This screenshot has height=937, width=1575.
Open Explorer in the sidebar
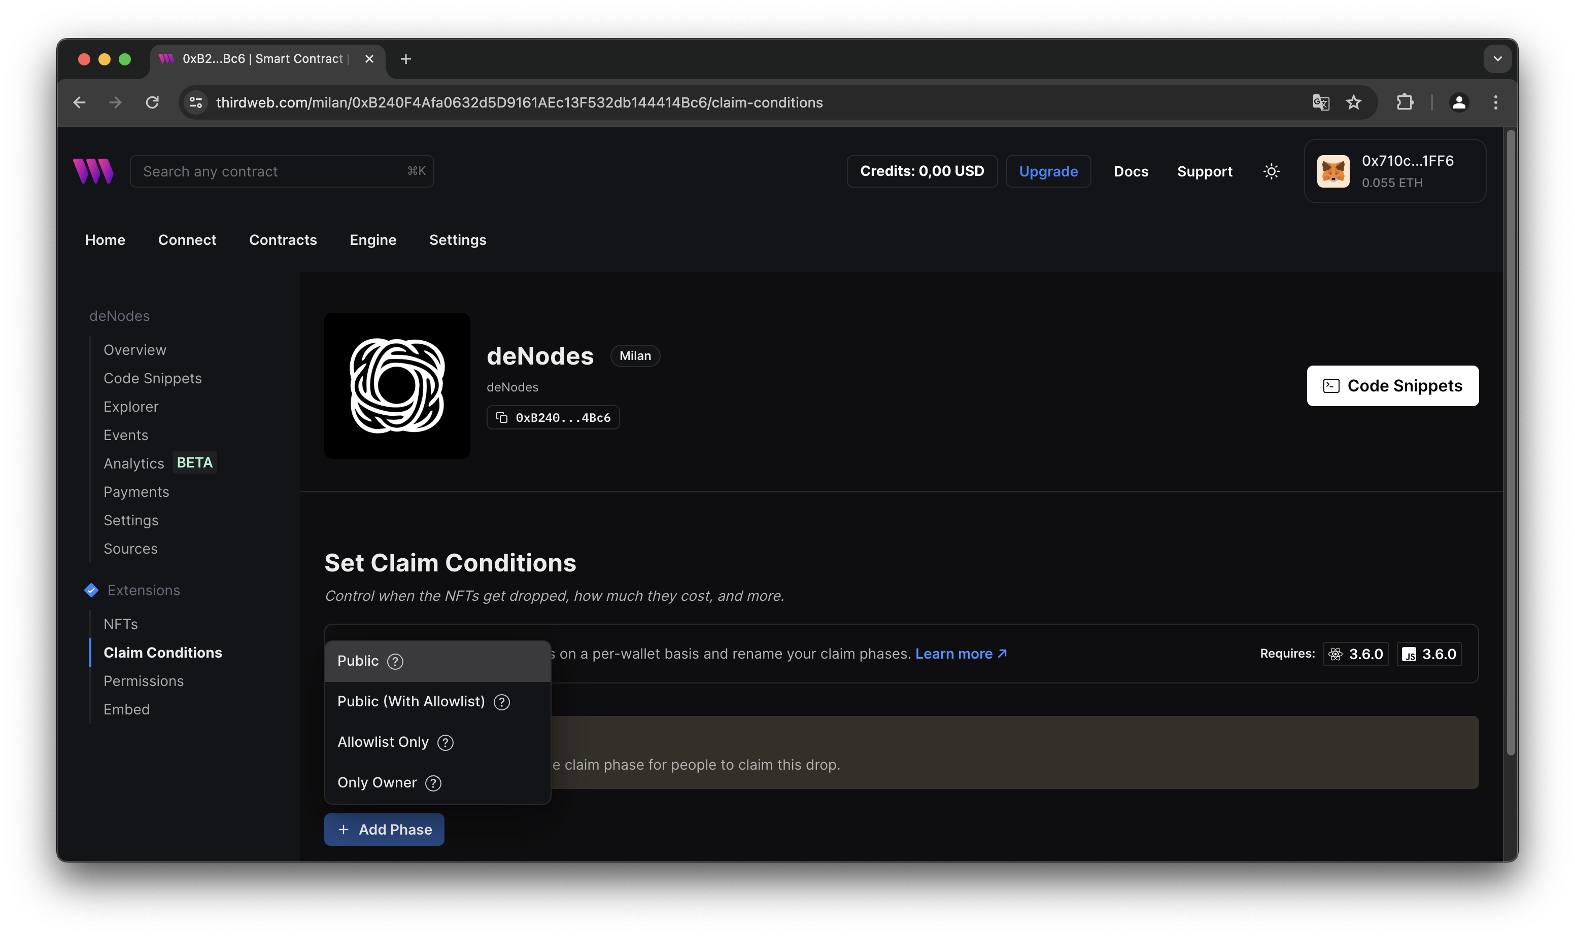point(131,407)
